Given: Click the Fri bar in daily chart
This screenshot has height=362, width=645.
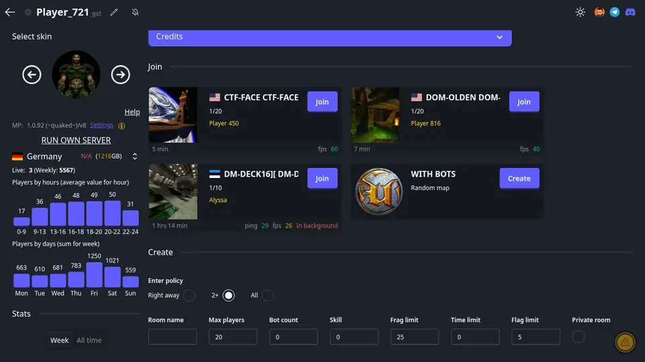Looking at the screenshot, I should [94, 275].
